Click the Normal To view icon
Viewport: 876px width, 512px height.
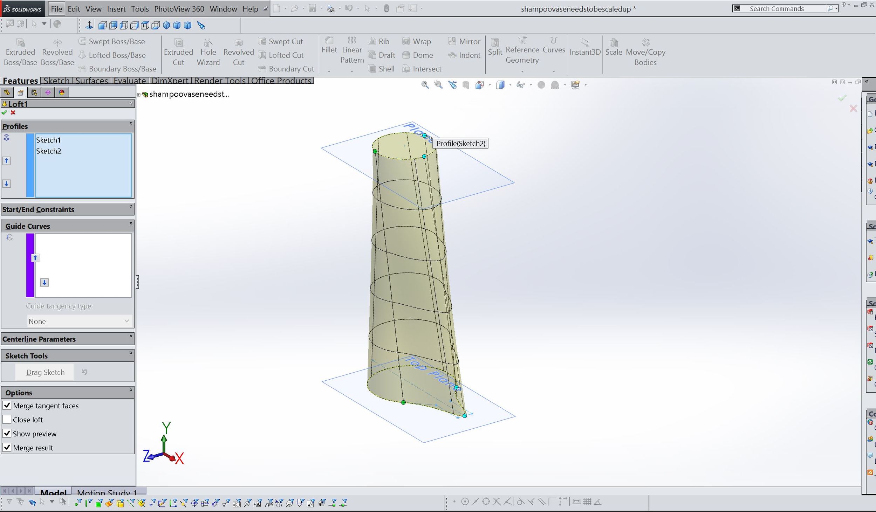pyautogui.click(x=89, y=25)
